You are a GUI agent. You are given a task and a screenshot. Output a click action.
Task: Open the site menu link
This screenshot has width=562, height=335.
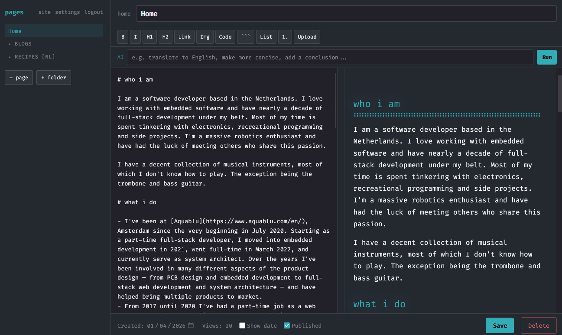pos(45,12)
